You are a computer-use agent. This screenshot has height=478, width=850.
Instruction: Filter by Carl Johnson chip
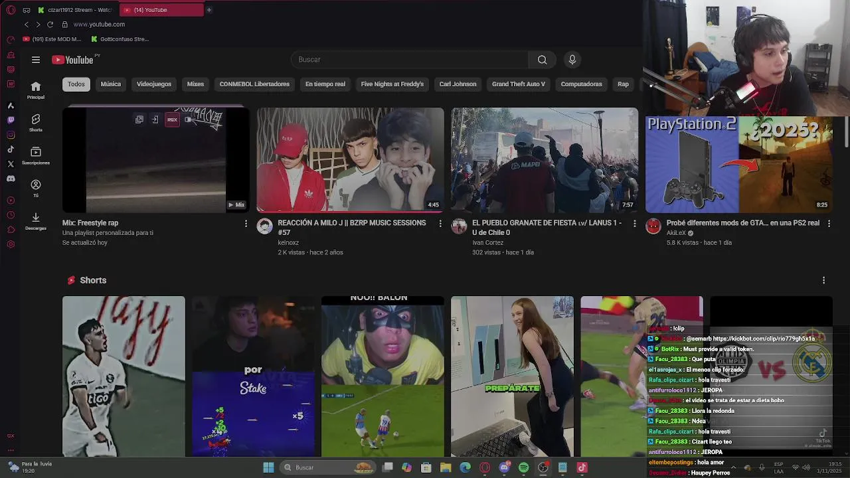pos(458,84)
